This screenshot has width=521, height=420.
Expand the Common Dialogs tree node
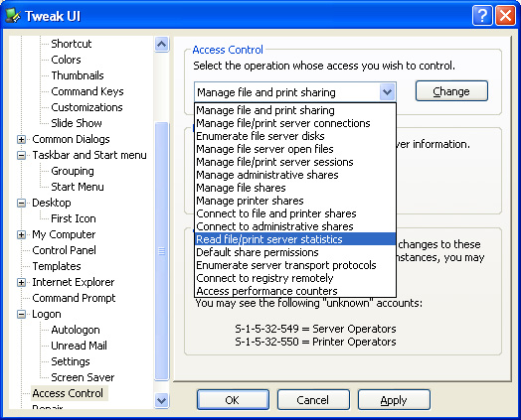click(x=21, y=139)
